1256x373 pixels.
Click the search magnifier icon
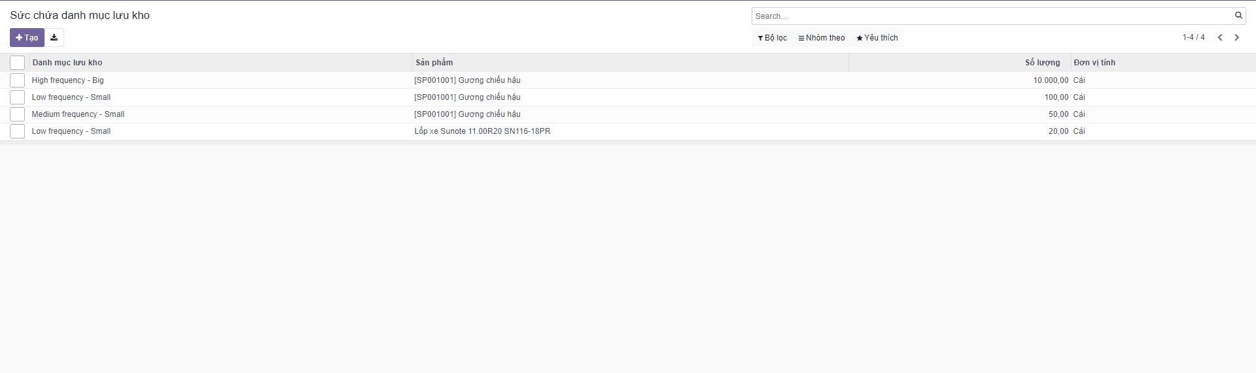(1238, 16)
